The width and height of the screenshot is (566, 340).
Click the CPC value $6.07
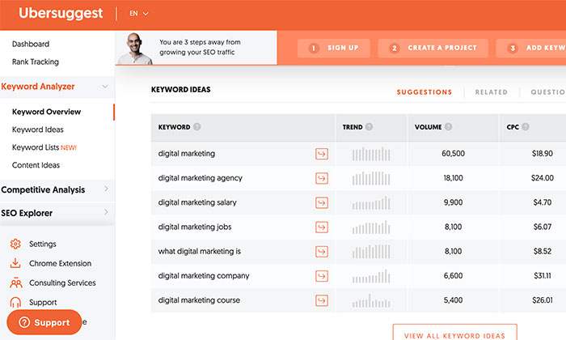543,227
